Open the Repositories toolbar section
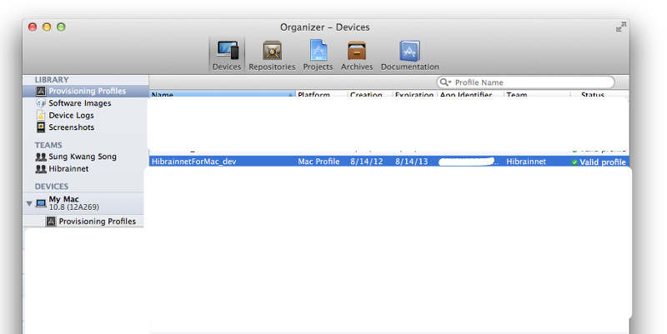The height and width of the screenshot is (334, 667). (272, 56)
